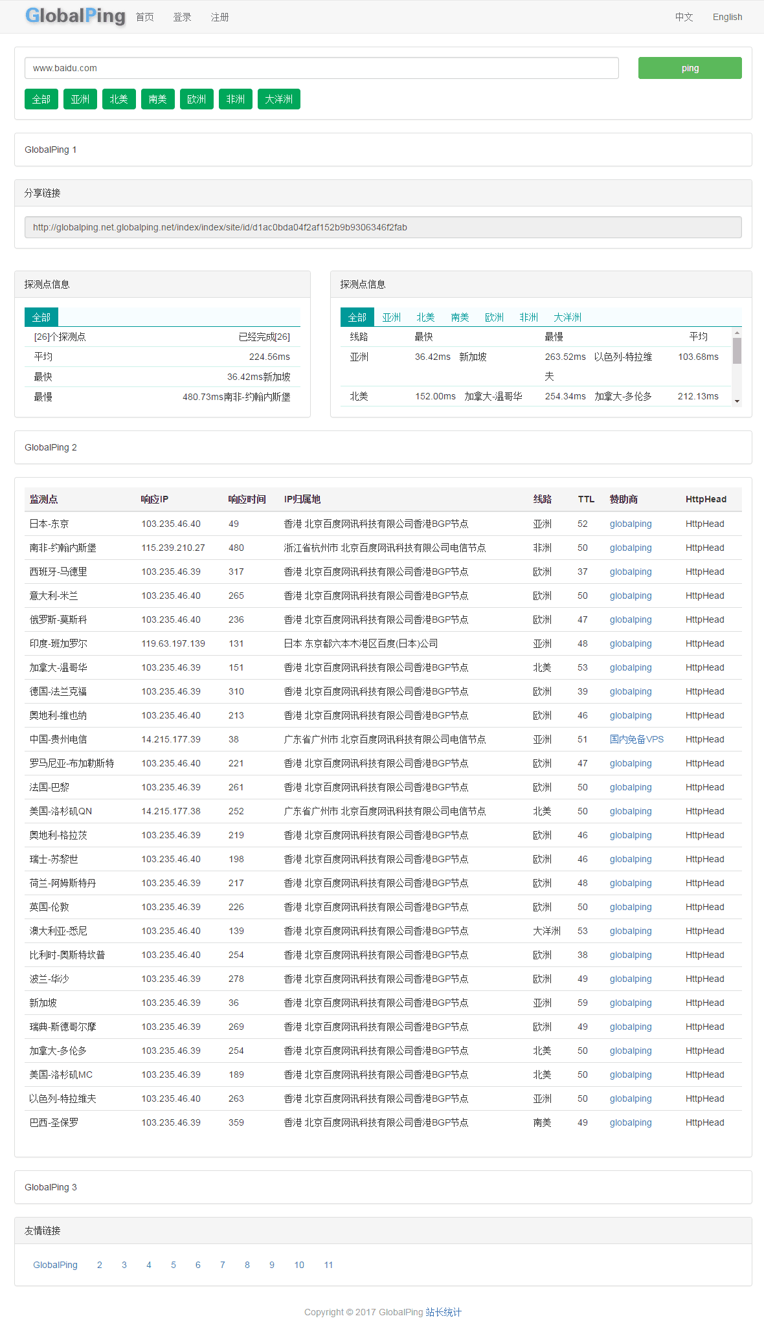Open the 站长统计 footer link

tap(444, 1312)
